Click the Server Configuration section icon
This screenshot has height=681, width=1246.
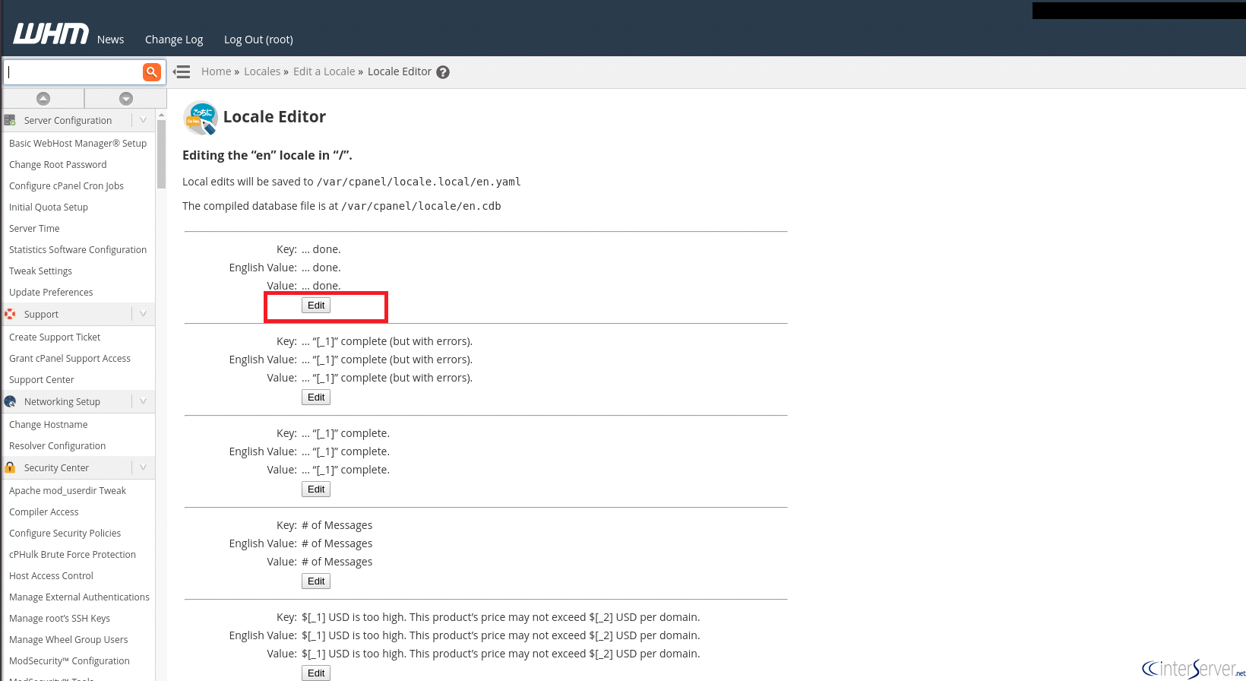[10, 120]
